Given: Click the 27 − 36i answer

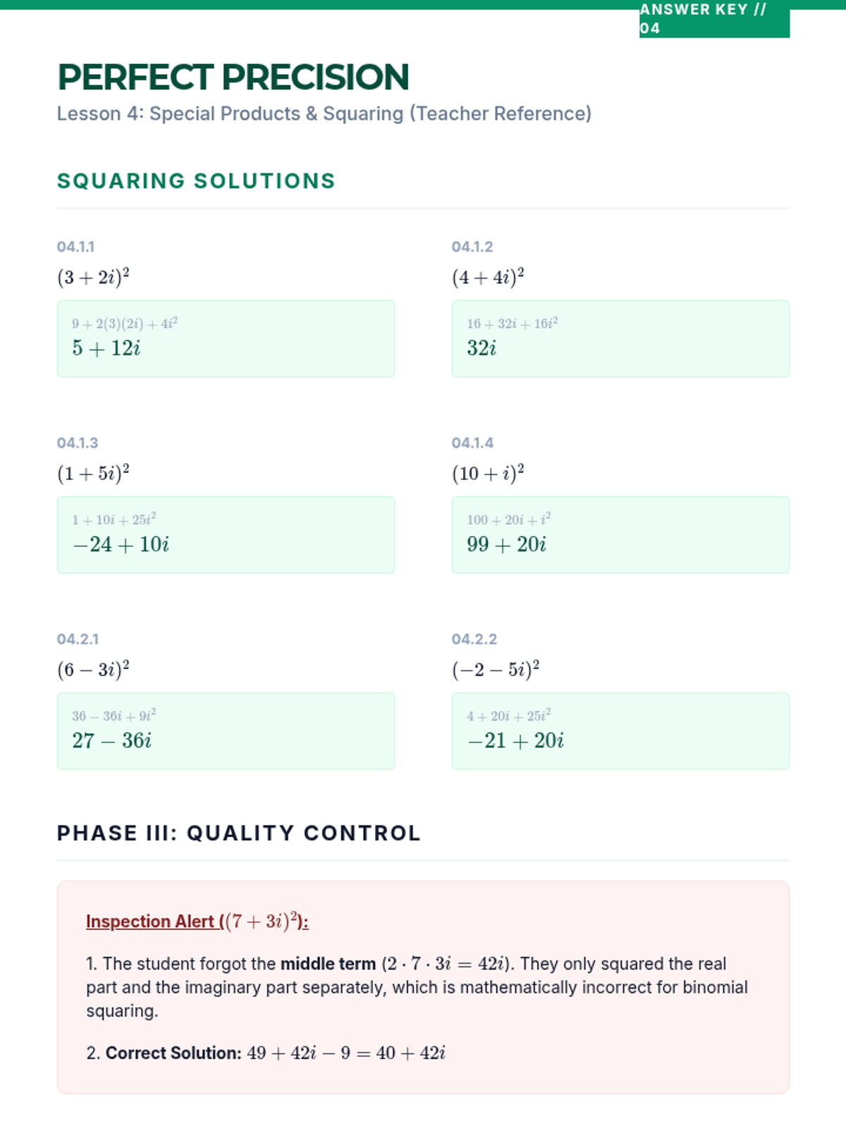Looking at the screenshot, I should [111, 740].
